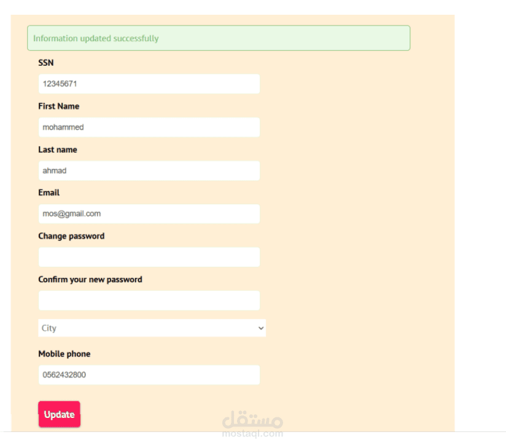Click the Mobile phone label
This screenshot has width=506, height=448.
64,354
